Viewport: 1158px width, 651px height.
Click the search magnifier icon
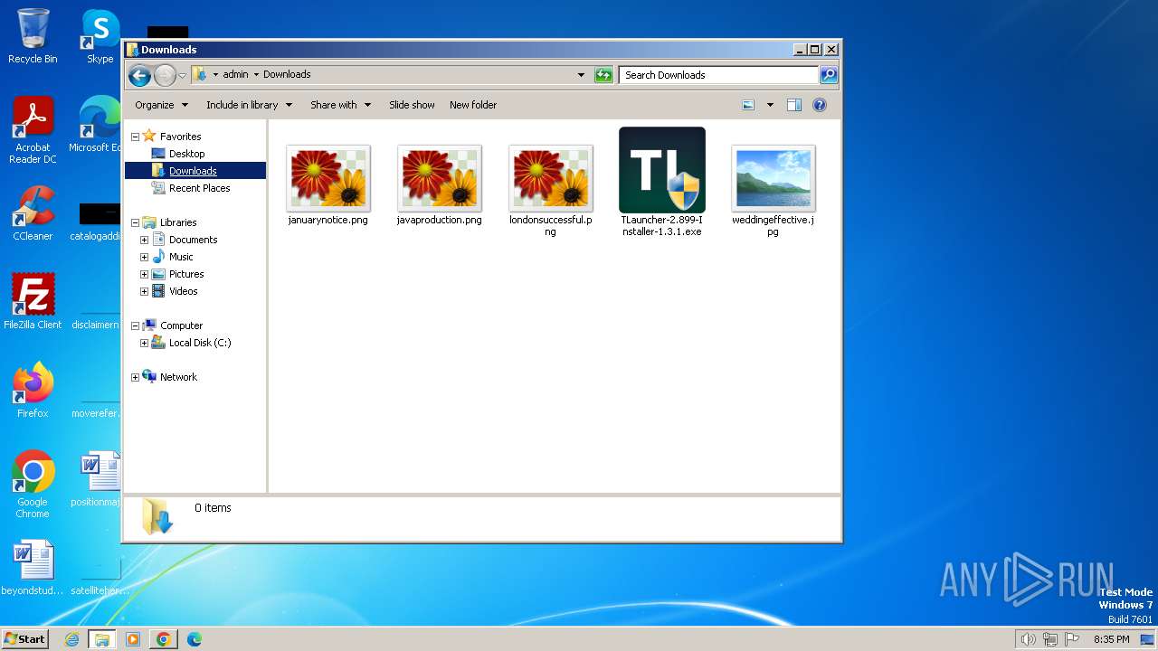829,75
